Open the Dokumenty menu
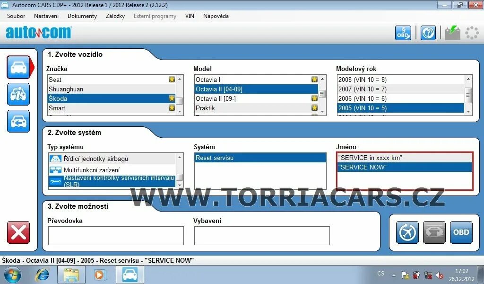 pos(82,16)
